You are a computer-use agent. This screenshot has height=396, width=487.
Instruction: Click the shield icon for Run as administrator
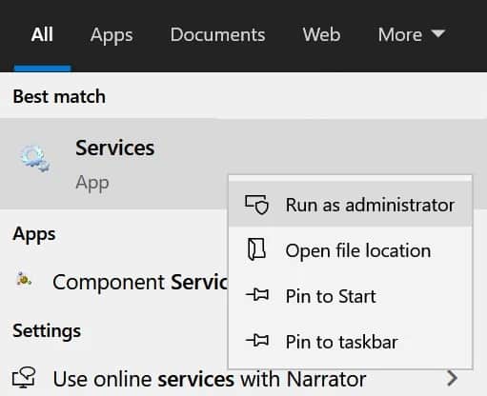tap(256, 205)
